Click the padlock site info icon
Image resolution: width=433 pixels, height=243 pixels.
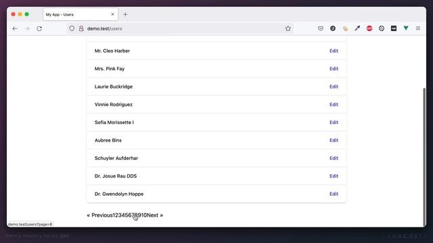tap(81, 28)
